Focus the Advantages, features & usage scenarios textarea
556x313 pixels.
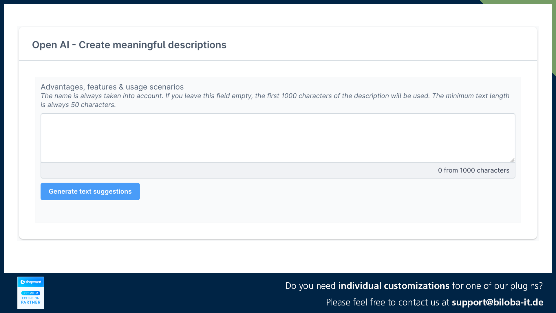pos(278,138)
